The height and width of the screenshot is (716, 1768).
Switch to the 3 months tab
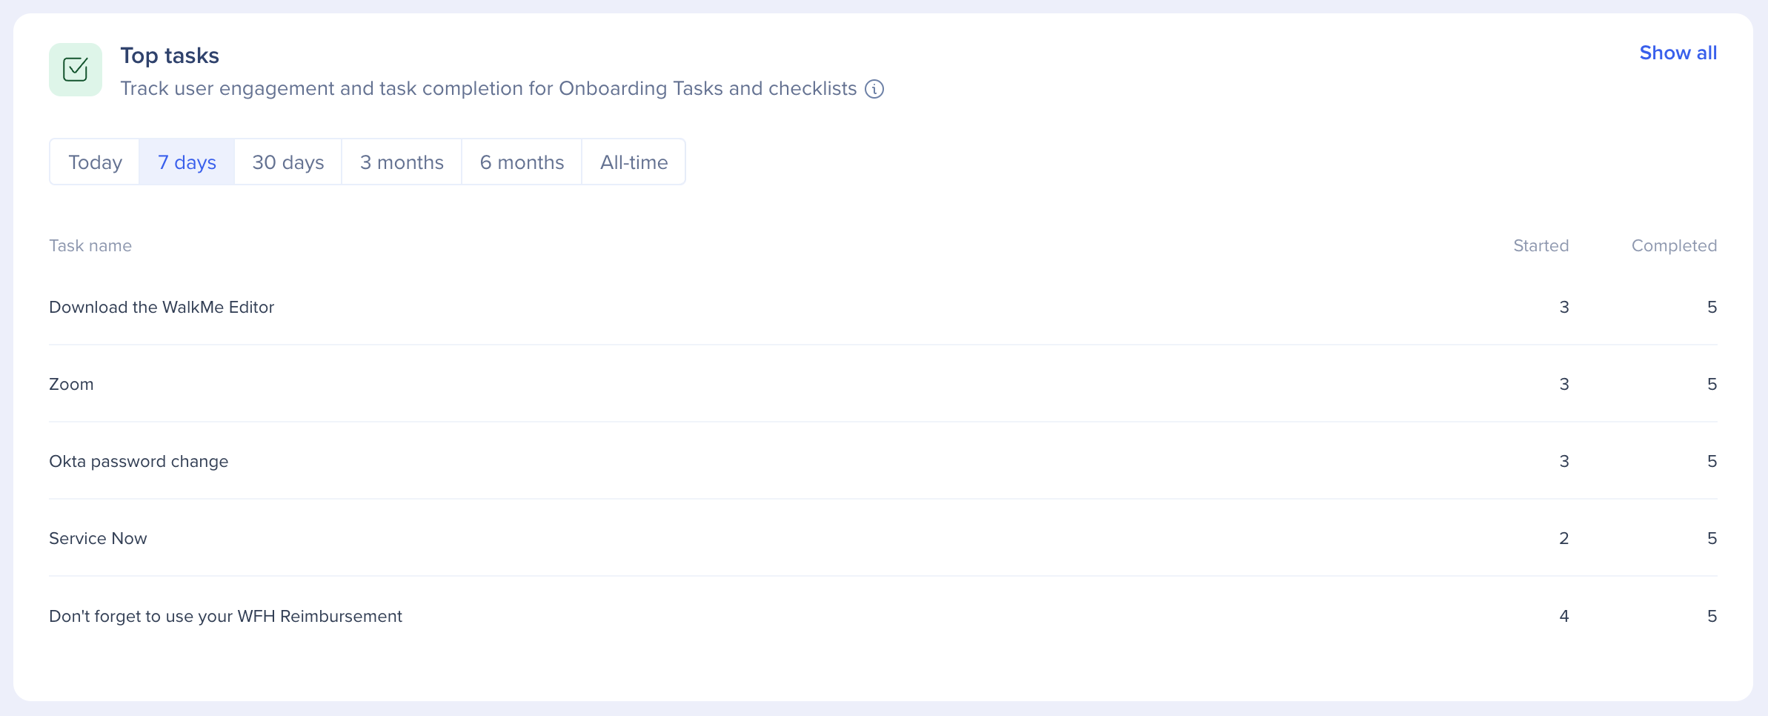coord(402,162)
